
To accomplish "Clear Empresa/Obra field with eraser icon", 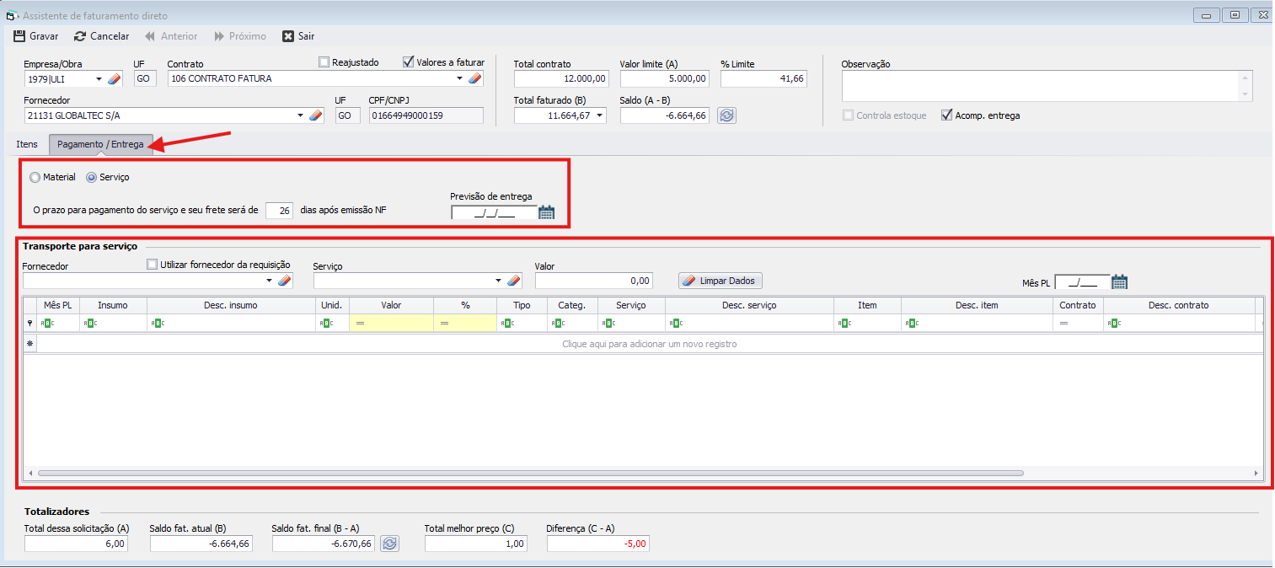I will click(x=115, y=79).
